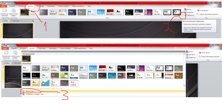Apply the brown wood theme ending the second gallery row
The width and height of the screenshot is (222, 105).
point(178,76)
